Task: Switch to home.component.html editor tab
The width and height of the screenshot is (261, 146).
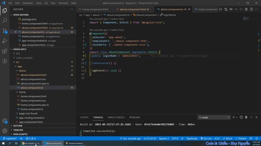Action: click(95, 9)
